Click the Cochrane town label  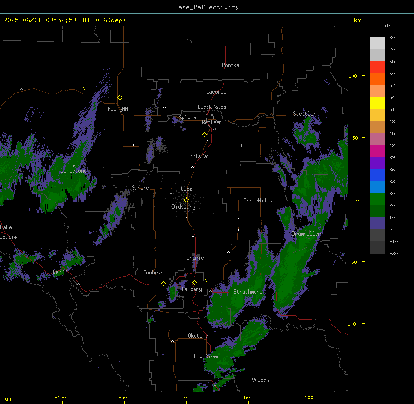point(155,273)
